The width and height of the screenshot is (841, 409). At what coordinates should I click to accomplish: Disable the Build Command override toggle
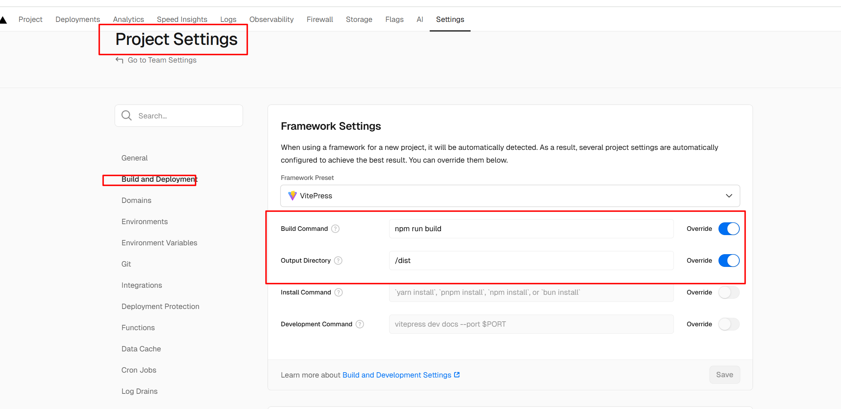729,229
